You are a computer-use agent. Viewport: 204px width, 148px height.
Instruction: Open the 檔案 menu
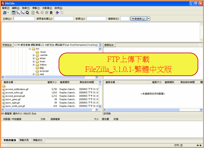point(6,8)
